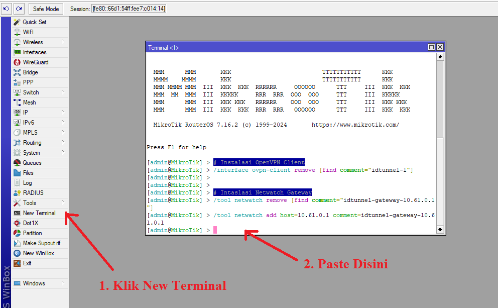Click the System gear icon
This screenshot has height=308, width=498.
(x=17, y=153)
